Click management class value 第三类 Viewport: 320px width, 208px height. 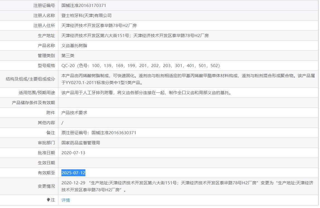pyautogui.click(x=68, y=55)
